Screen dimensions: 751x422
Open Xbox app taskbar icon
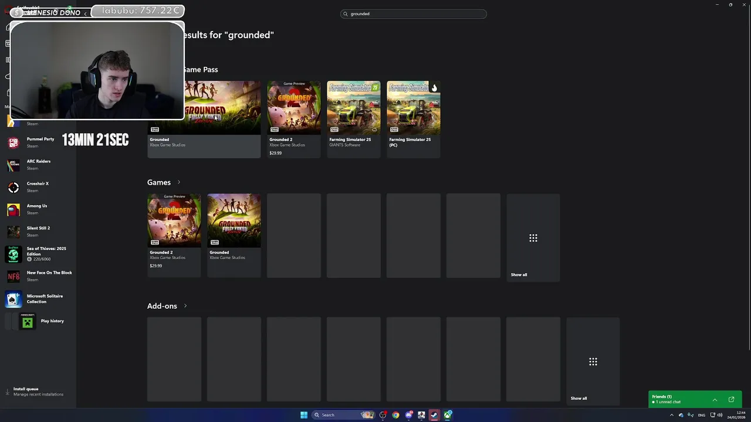click(x=448, y=415)
